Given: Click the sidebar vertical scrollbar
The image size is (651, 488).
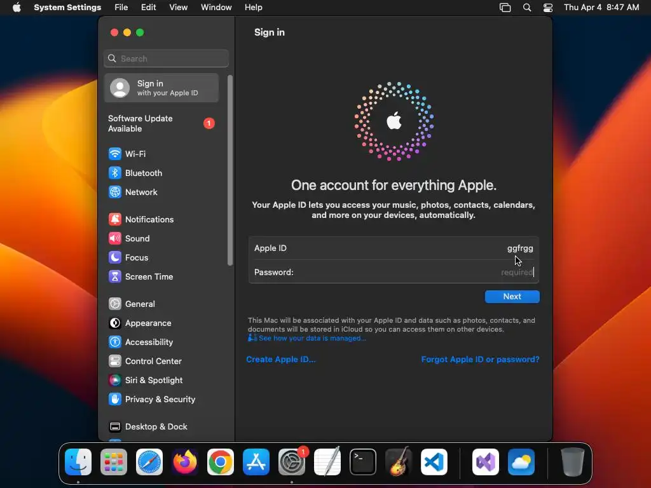Looking at the screenshot, I should tap(230, 170).
